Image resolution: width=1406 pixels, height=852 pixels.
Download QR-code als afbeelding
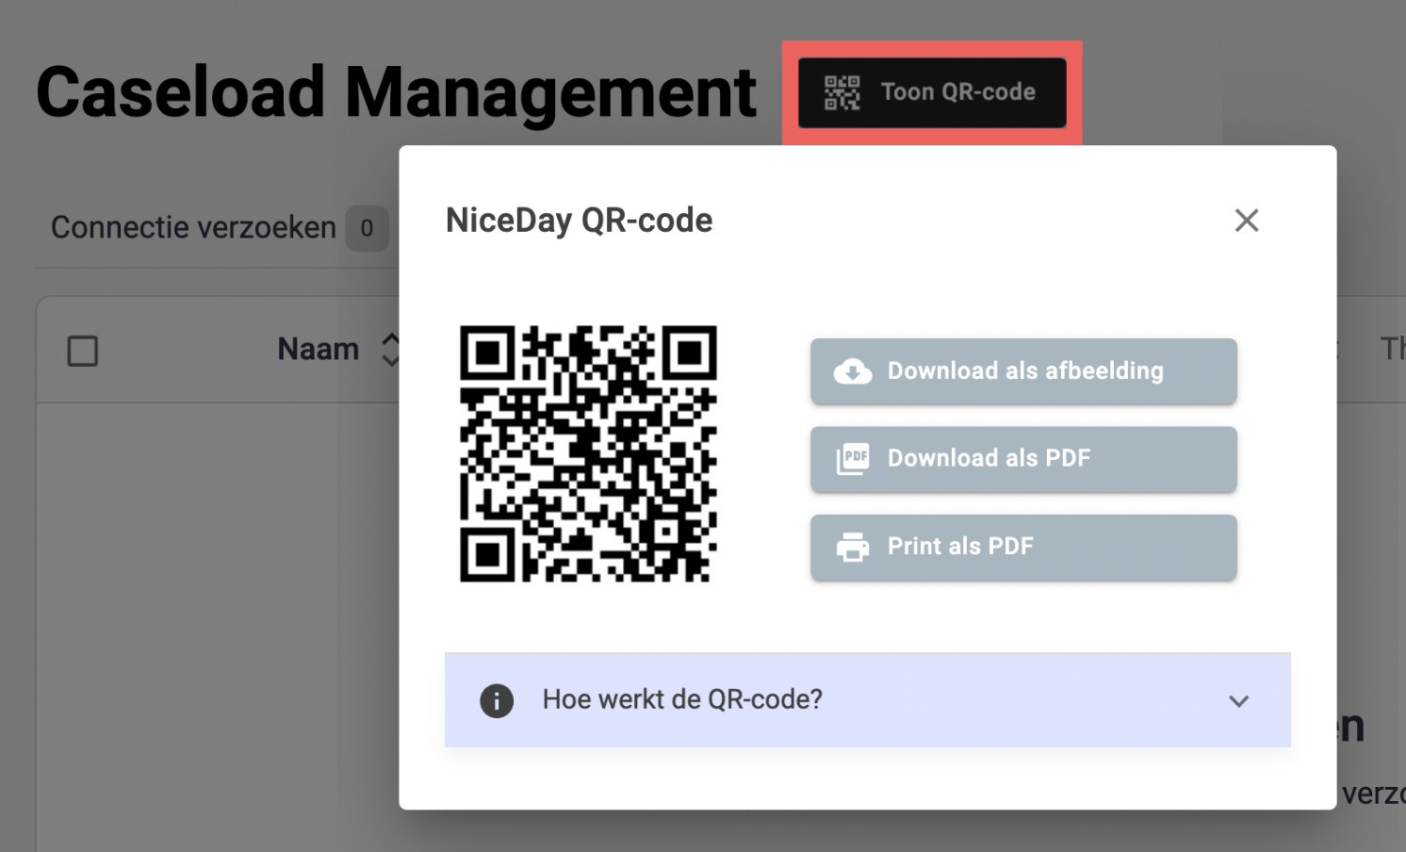(1023, 371)
